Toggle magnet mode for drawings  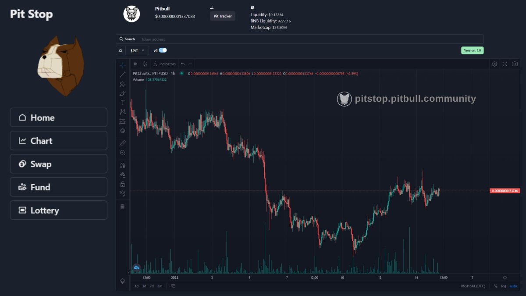click(x=123, y=165)
